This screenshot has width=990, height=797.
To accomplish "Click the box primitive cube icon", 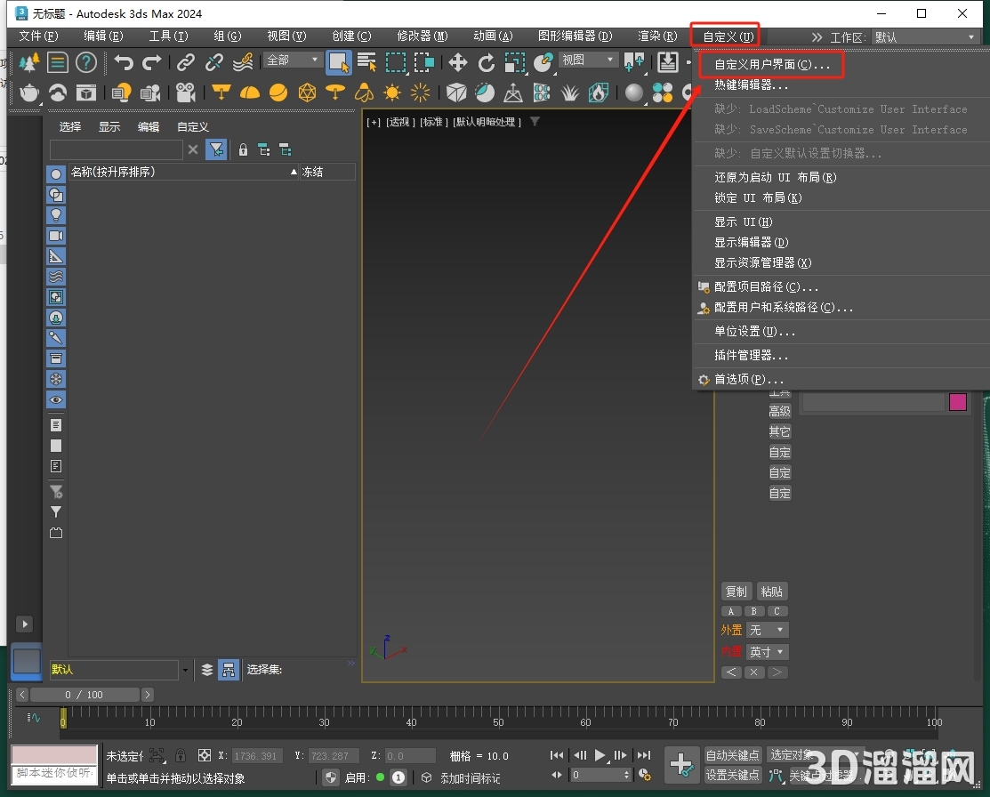I will click(455, 93).
